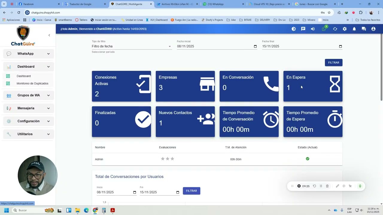Click the Conexiones Activas card

[121, 86]
